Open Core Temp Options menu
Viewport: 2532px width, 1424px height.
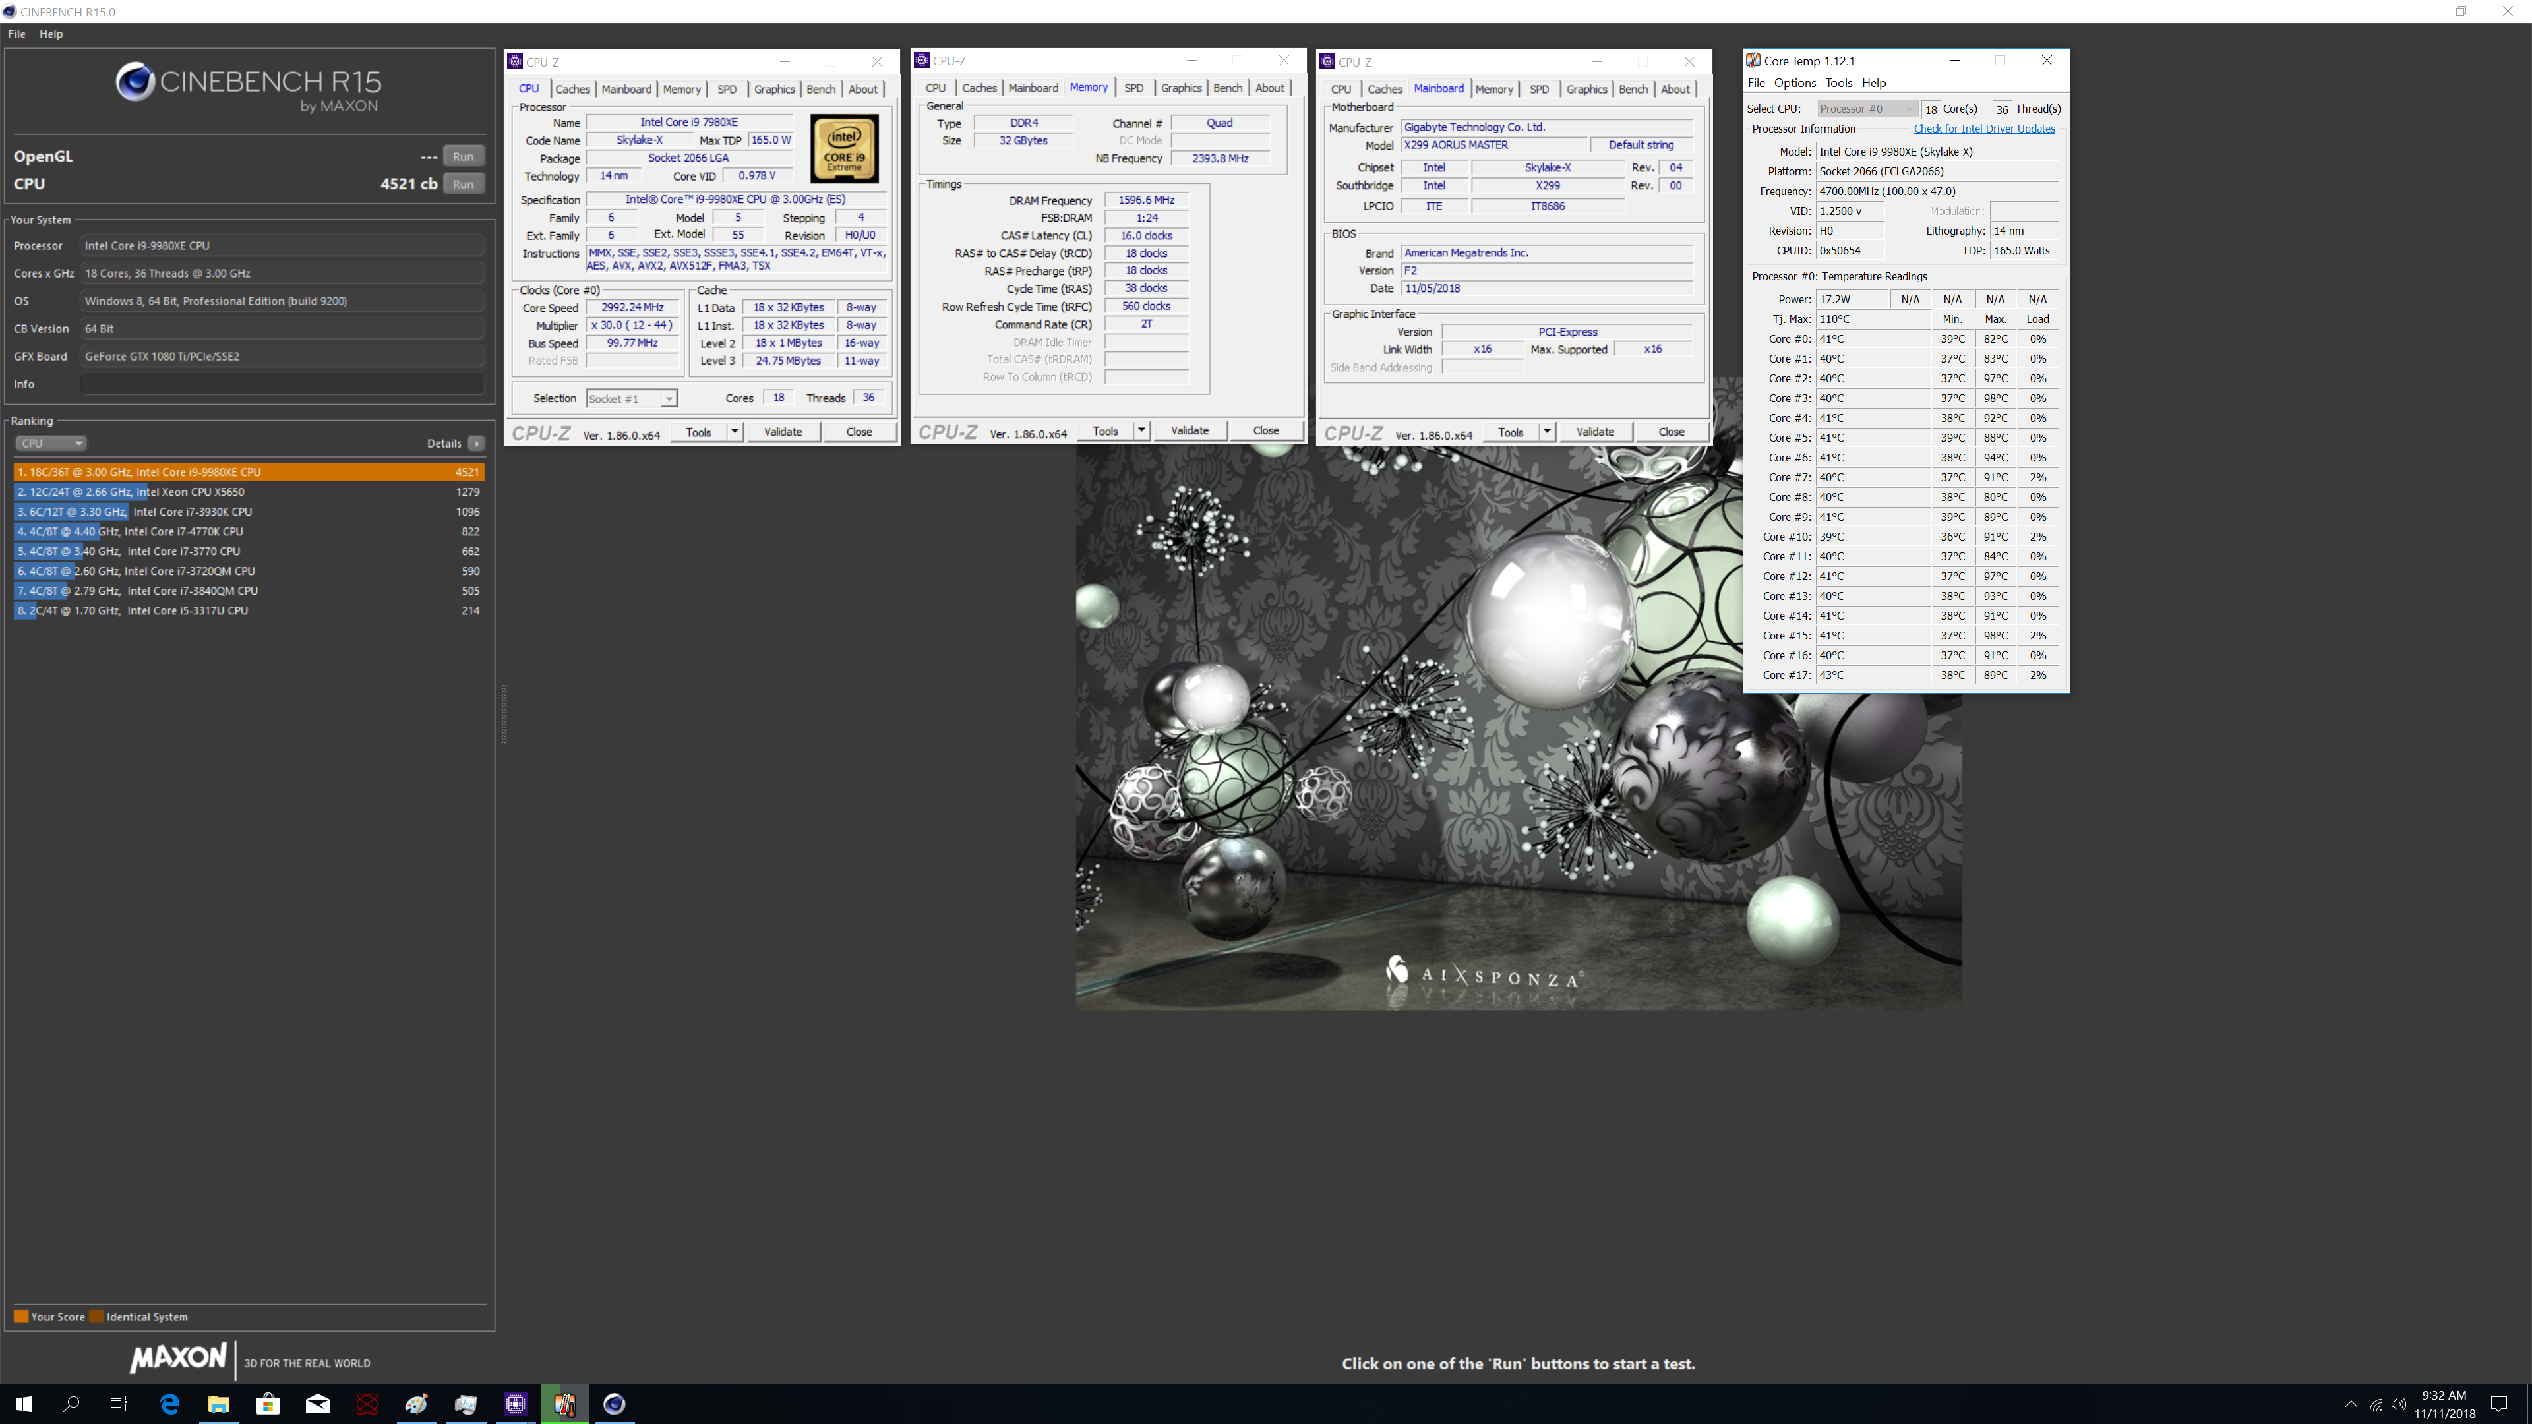click(1794, 82)
